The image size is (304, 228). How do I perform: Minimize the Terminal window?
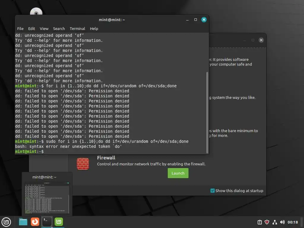187,20
